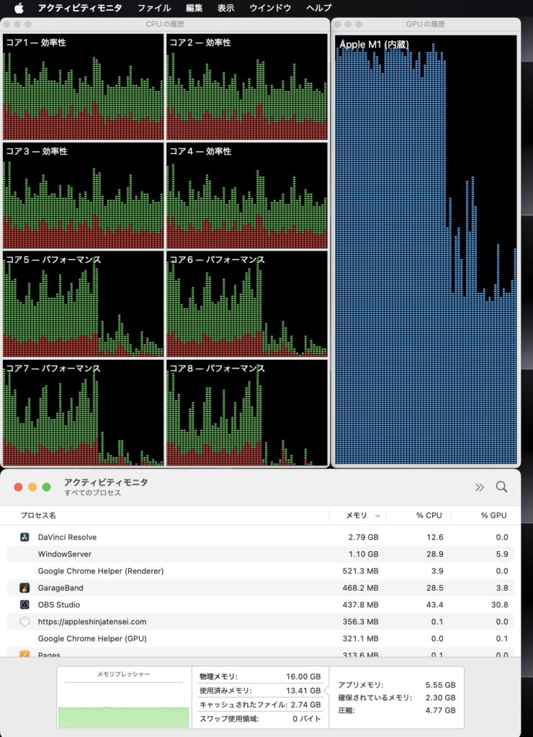Click the コア3 — 効率性 graph
This screenshot has height=737, width=533.
click(83, 196)
